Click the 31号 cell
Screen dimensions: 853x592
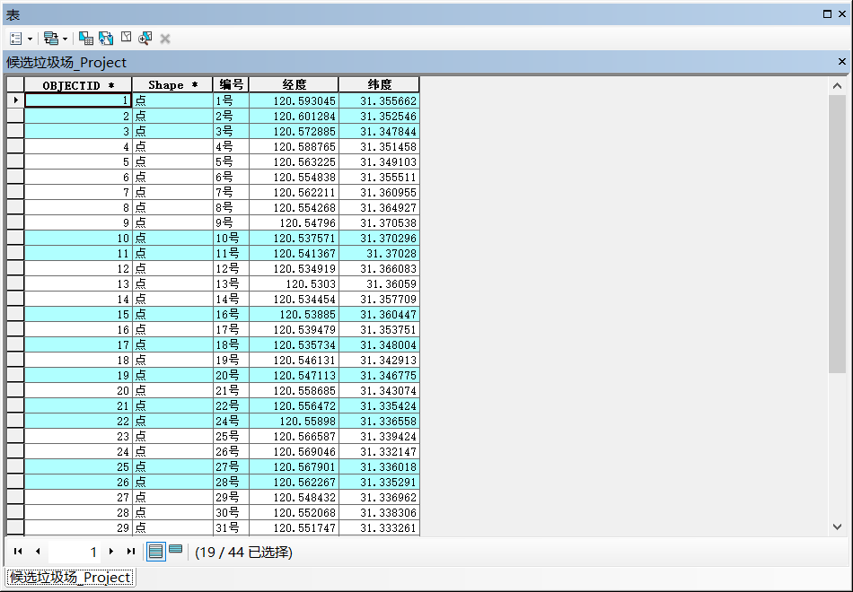231,527
